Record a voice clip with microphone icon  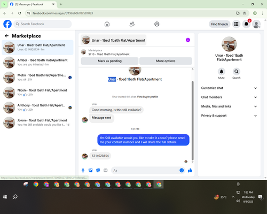point(83,171)
